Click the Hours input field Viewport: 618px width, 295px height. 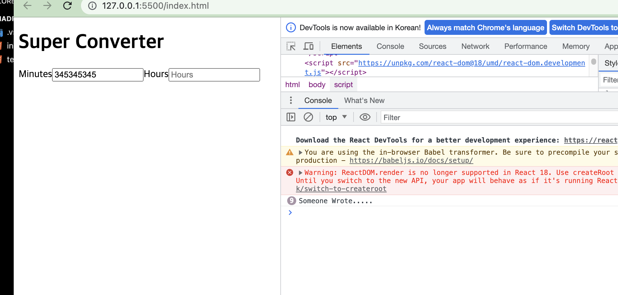click(214, 75)
